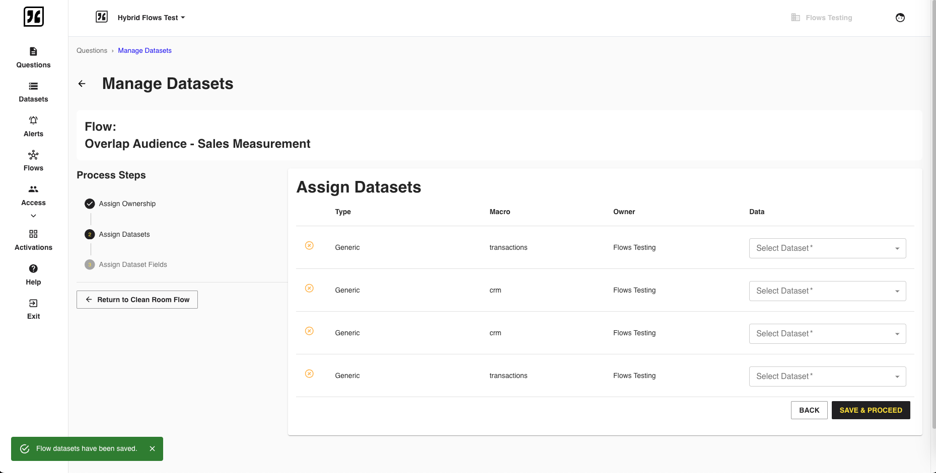This screenshot has height=473, width=936.
Task: Open the Questions sidebar icon
Action: click(33, 51)
